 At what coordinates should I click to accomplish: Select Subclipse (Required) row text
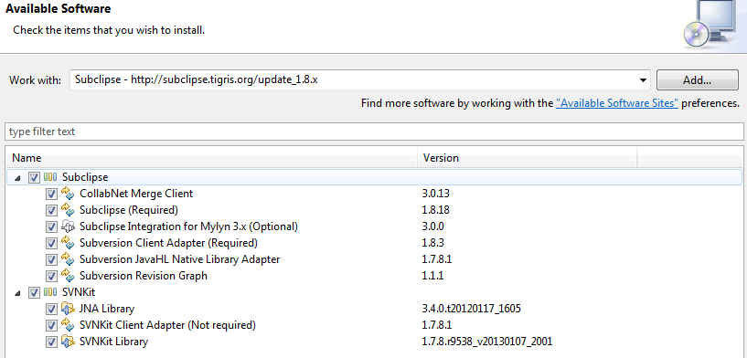[x=129, y=210]
